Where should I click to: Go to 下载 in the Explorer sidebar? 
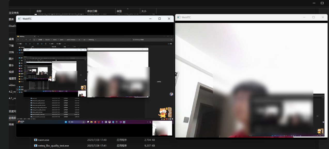(11, 46)
